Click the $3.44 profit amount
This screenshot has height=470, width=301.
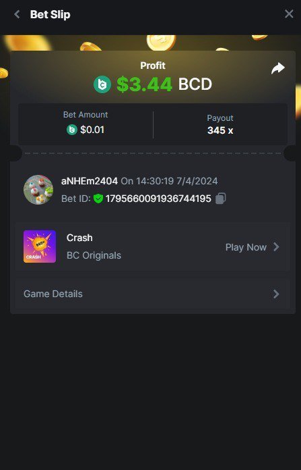[144, 84]
